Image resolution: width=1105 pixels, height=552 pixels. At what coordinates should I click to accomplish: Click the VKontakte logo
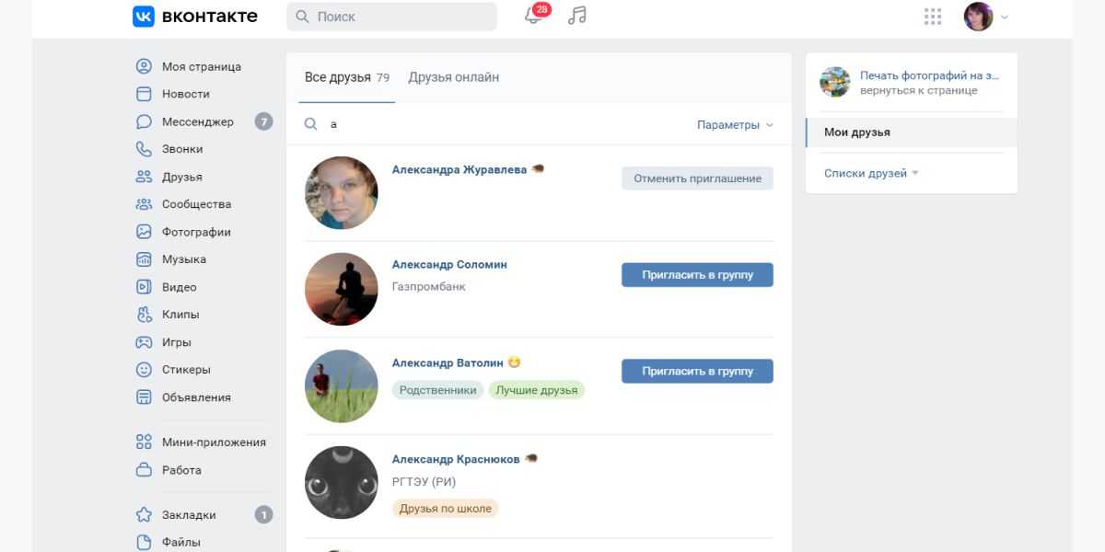coord(195,17)
